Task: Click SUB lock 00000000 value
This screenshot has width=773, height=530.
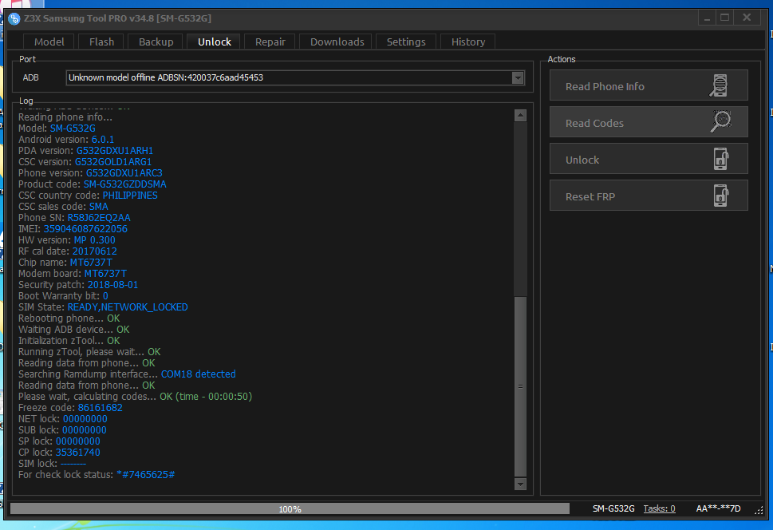Action: (85, 430)
